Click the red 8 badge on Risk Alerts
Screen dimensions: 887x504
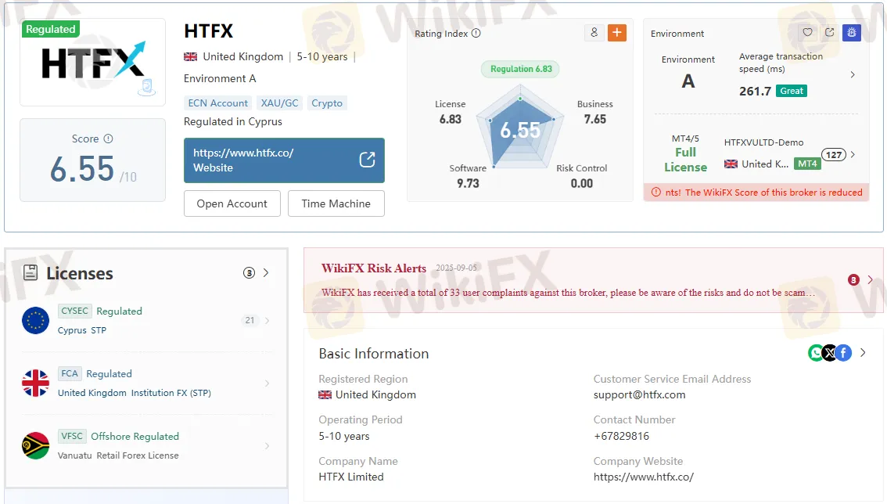[x=853, y=279]
